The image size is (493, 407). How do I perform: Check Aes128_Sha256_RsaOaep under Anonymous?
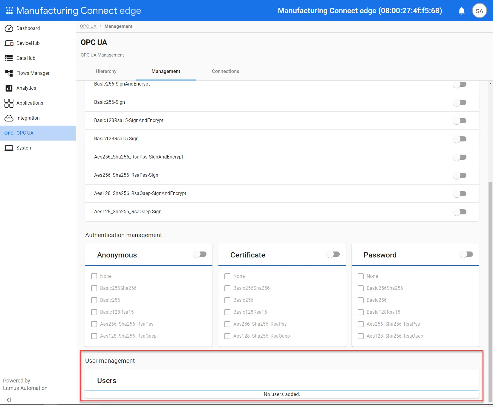click(x=94, y=336)
